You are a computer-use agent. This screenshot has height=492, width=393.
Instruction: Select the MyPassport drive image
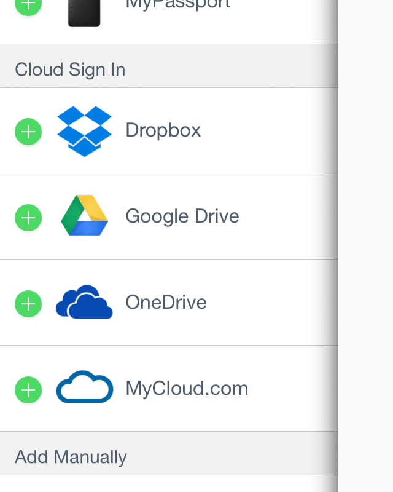(x=84, y=12)
